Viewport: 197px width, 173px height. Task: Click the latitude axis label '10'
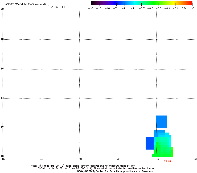[x=2, y=156]
